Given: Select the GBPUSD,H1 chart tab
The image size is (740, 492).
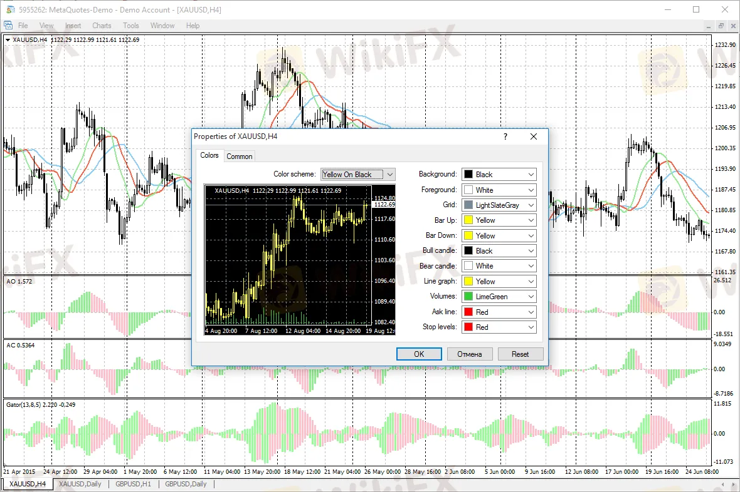Looking at the screenshot, I should pyautogui.click(x=132, y=484).
